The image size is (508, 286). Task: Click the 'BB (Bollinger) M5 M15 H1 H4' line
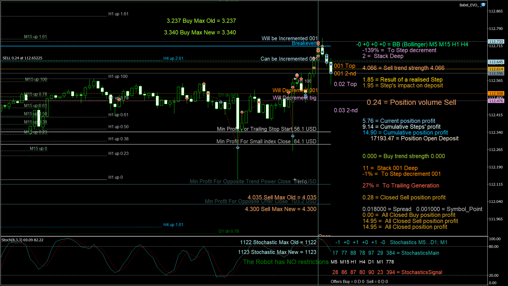tap(412, 44)
